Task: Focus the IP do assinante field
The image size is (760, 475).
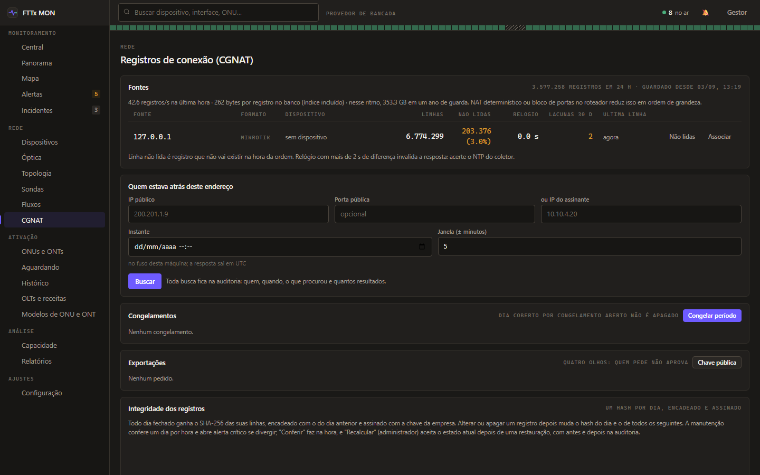Action: point(641,214)
